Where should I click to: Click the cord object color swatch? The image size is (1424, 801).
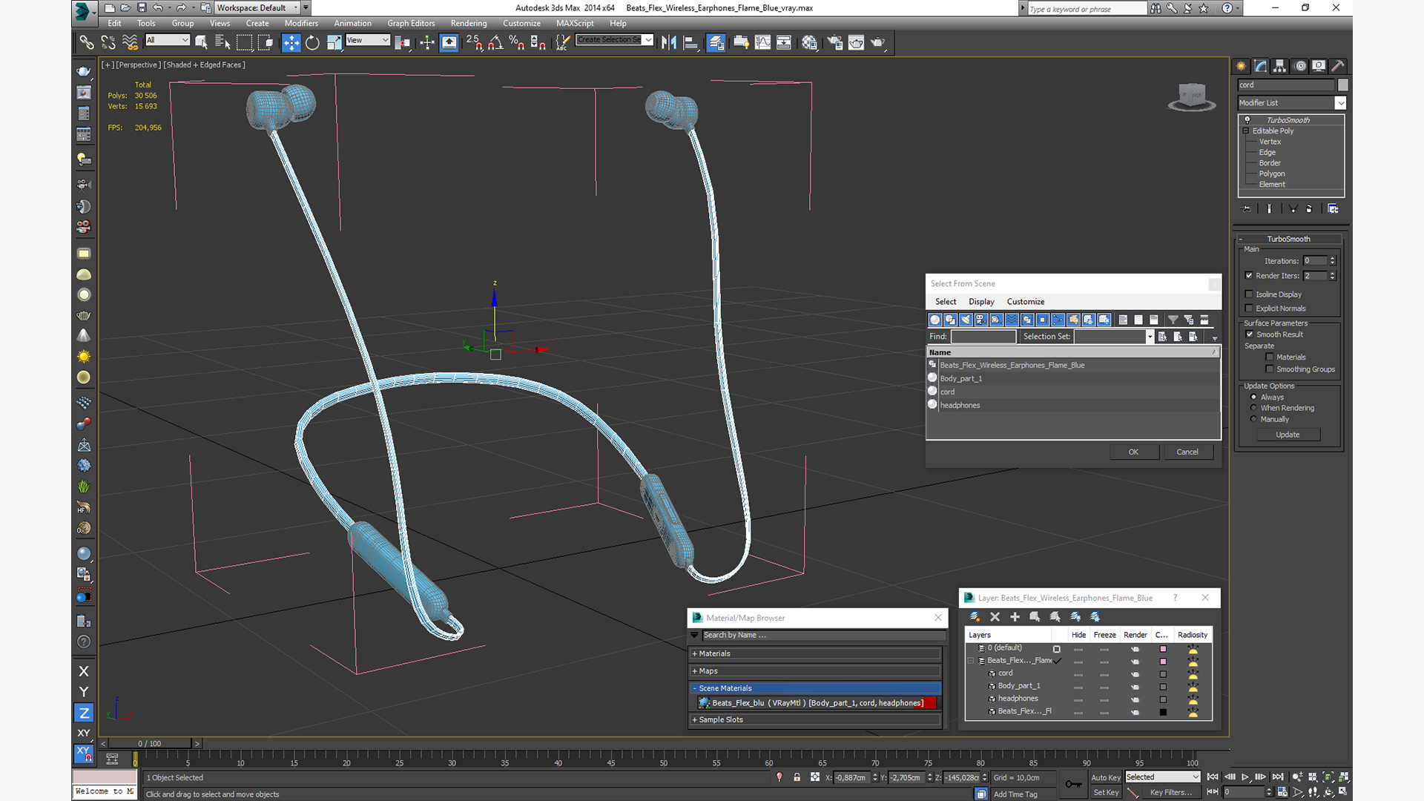1163,674
